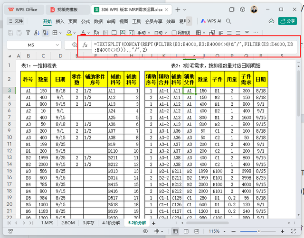Jump to the first sheet tab arrow
The width and height of the screenshot is (304, 238).
(x=9, y=223)
